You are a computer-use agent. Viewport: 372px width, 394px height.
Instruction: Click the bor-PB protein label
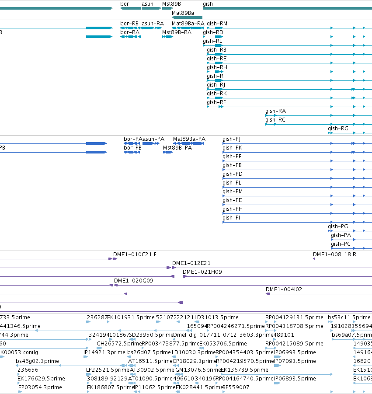132,148
